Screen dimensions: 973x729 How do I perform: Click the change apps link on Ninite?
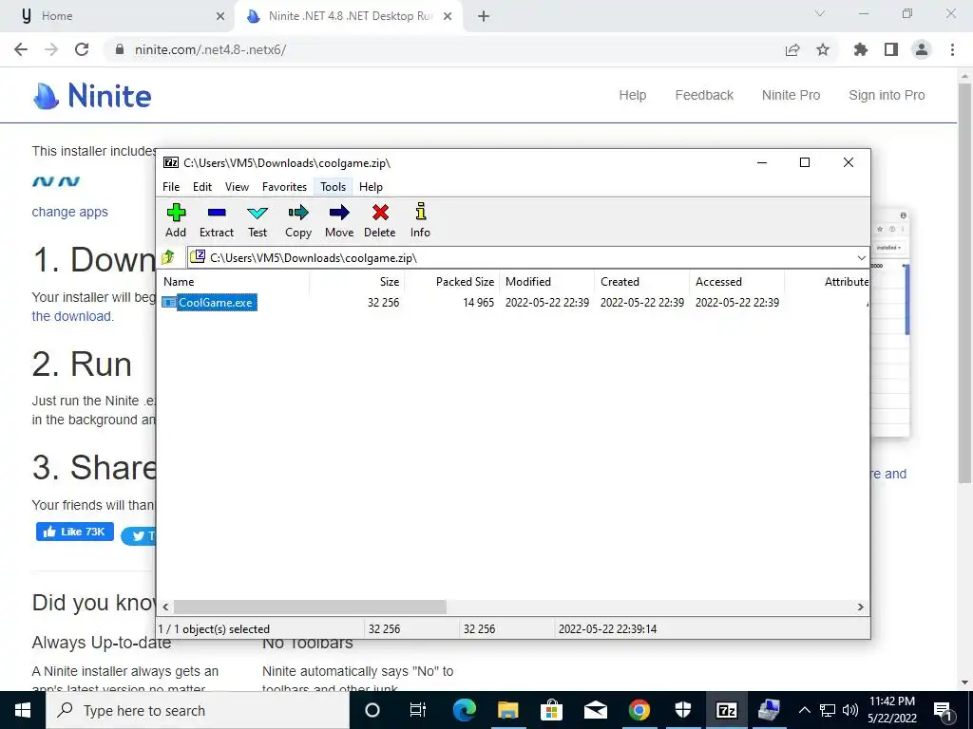[x=70, y=212]
